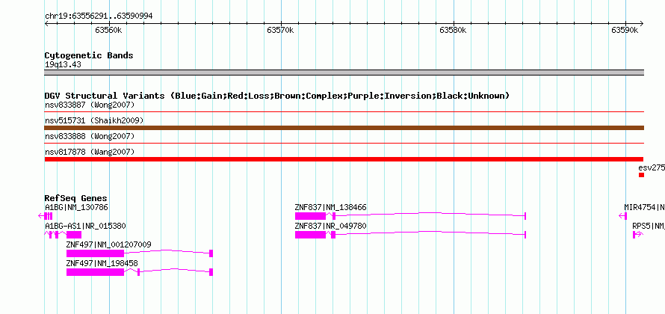Click the A1BG-AS1 transcript exon glyph
Viewport: 665px width, 314px height.
point(74,235)
